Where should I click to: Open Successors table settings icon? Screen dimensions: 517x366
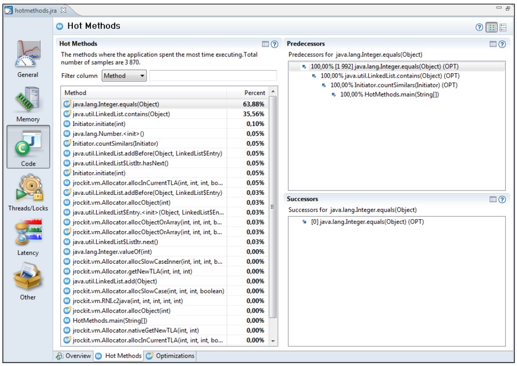coord(493,199)
